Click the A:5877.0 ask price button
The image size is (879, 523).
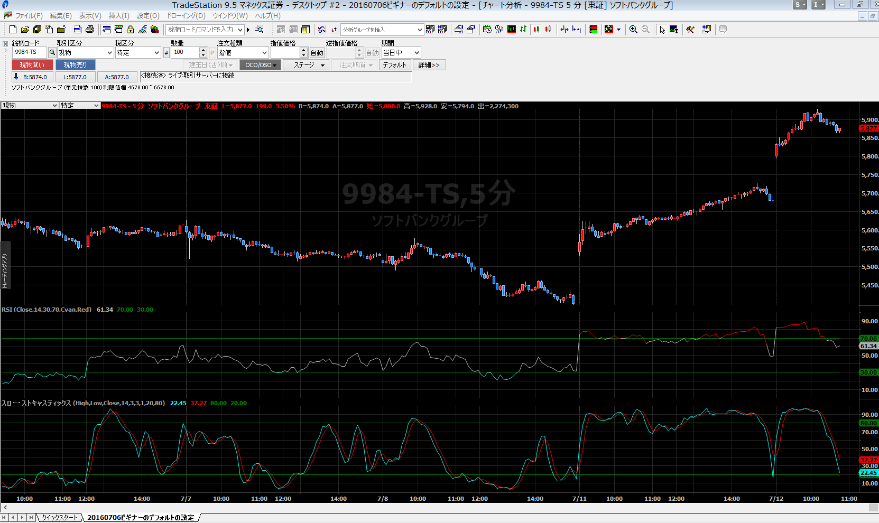(117, 77)
